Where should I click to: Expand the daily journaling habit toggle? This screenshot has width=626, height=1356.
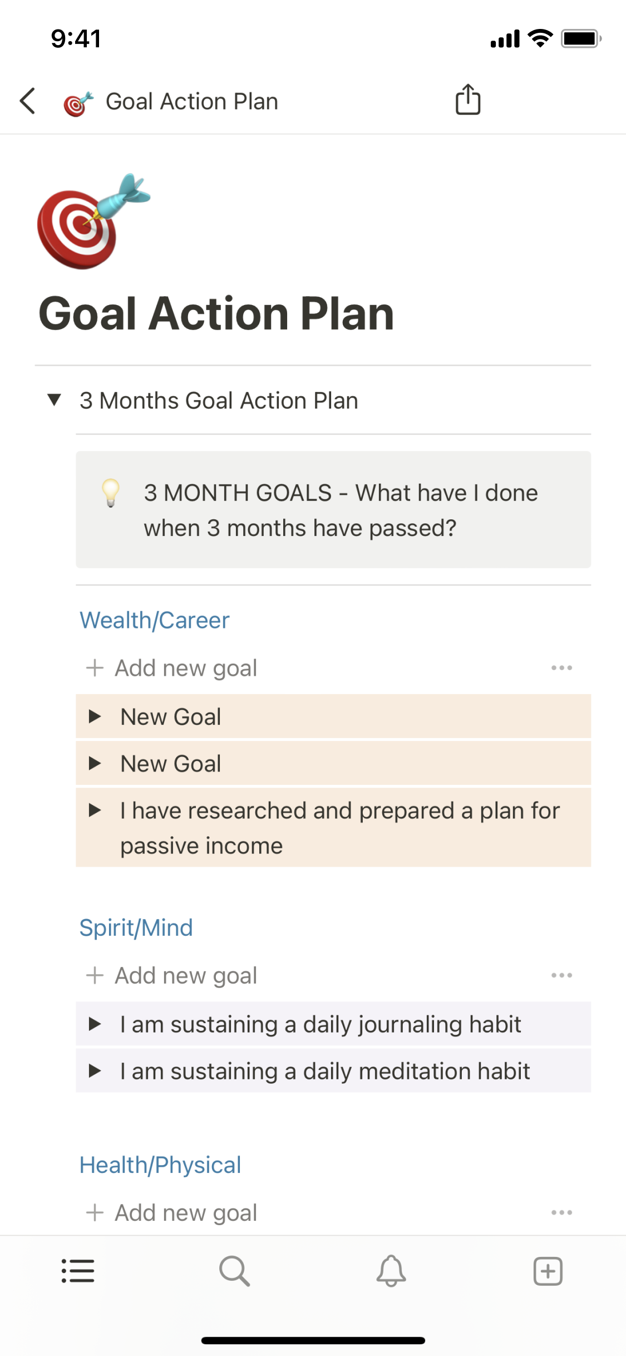[95, 1024]
